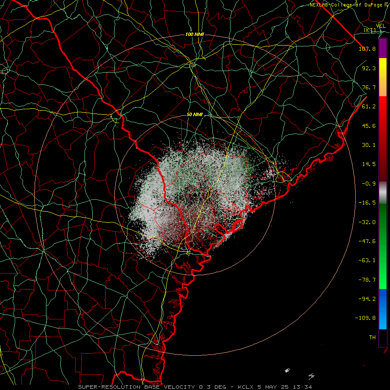The height and width of the screenshot is (390, 390).
Task: Click the 92.3 value on velocity scale
Action: (x=369, y=68)
